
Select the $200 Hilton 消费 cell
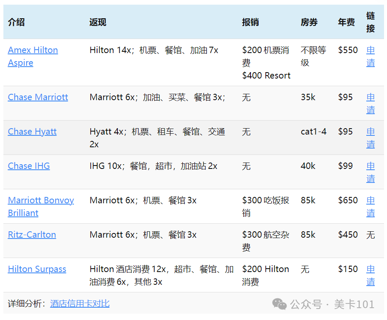pos(266,275)
